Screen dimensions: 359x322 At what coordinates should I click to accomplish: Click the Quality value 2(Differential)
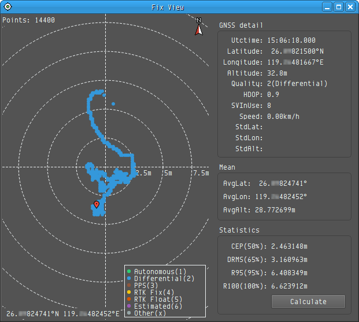pos(297,84)
